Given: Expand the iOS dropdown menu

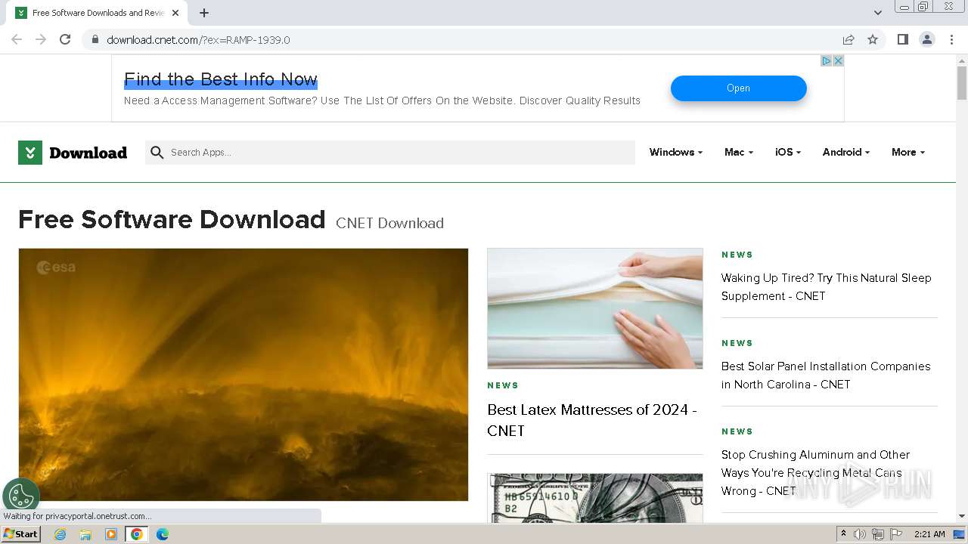Looking at the screenshot, I should (787, 152).
